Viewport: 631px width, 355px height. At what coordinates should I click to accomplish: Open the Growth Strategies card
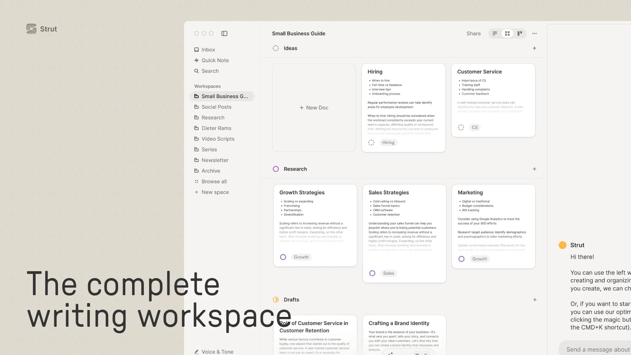point(315,225)
